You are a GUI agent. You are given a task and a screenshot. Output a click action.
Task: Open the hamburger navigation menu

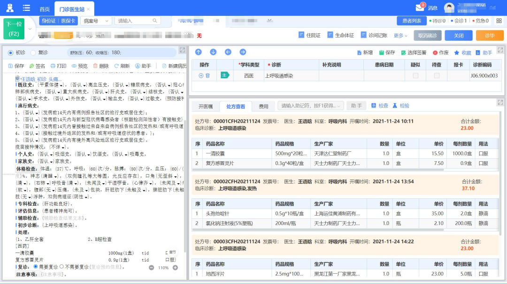click(x=26, y=8)
